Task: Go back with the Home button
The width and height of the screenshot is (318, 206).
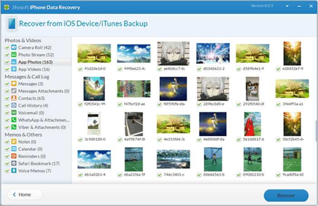Action: coord(25,195)
